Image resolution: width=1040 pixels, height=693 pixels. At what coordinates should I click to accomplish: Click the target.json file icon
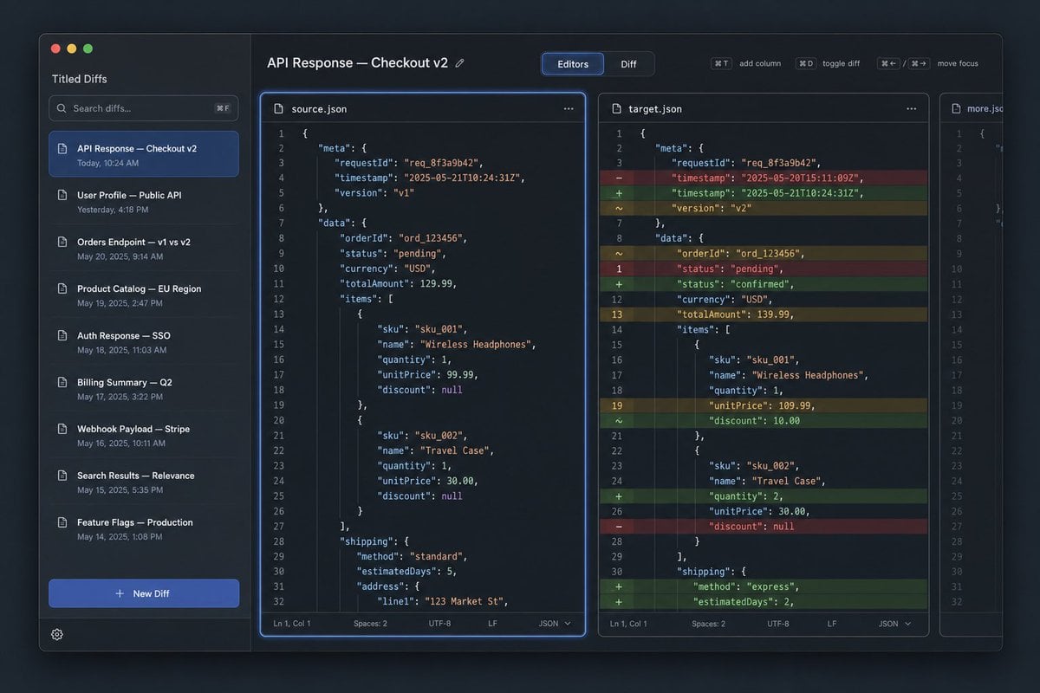(x=616, y=109)
